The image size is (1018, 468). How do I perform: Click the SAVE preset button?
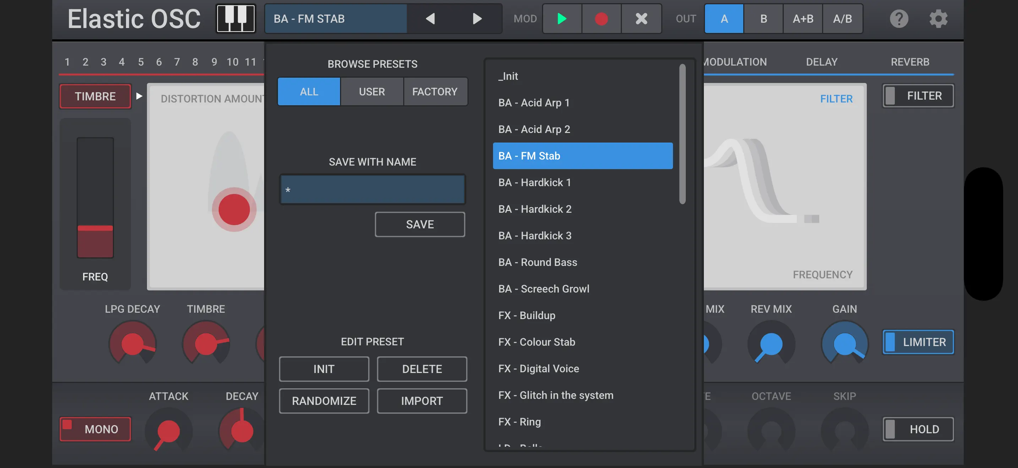[420, 224]
